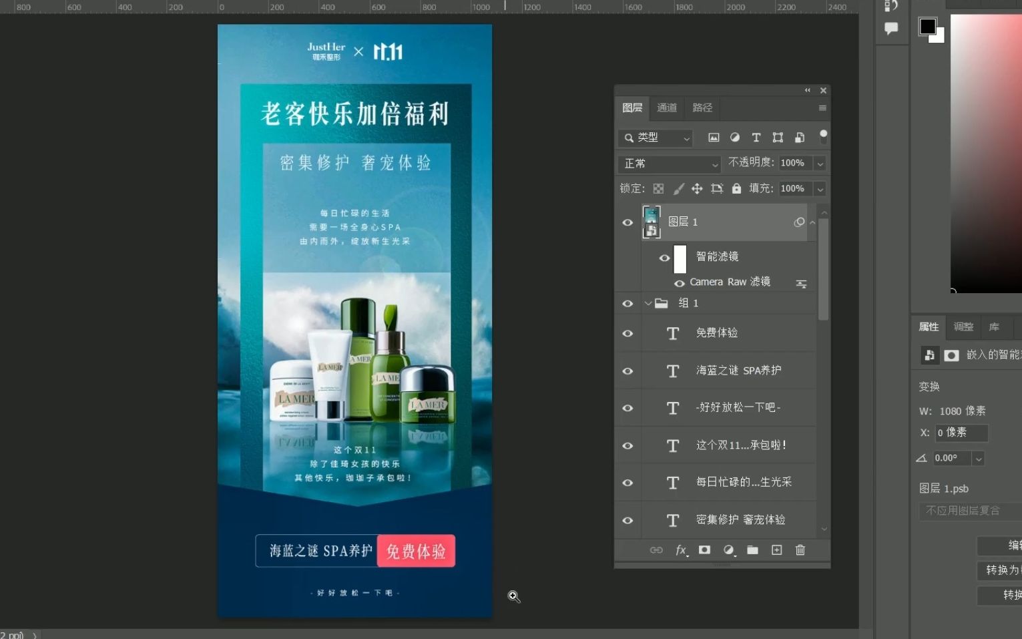This screenshot has height=639, width=1022.
Task: Lock transparent pixels icon
Action: (658, 189)
